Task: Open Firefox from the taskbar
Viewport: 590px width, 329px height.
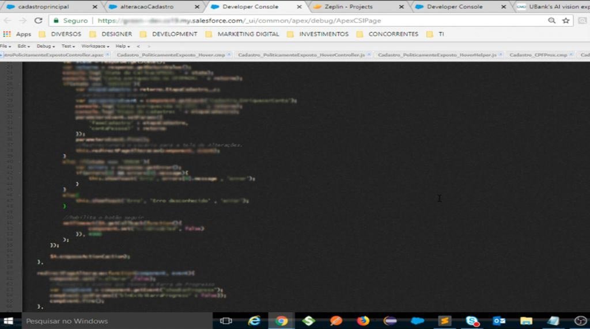Action: coord(363,321)
